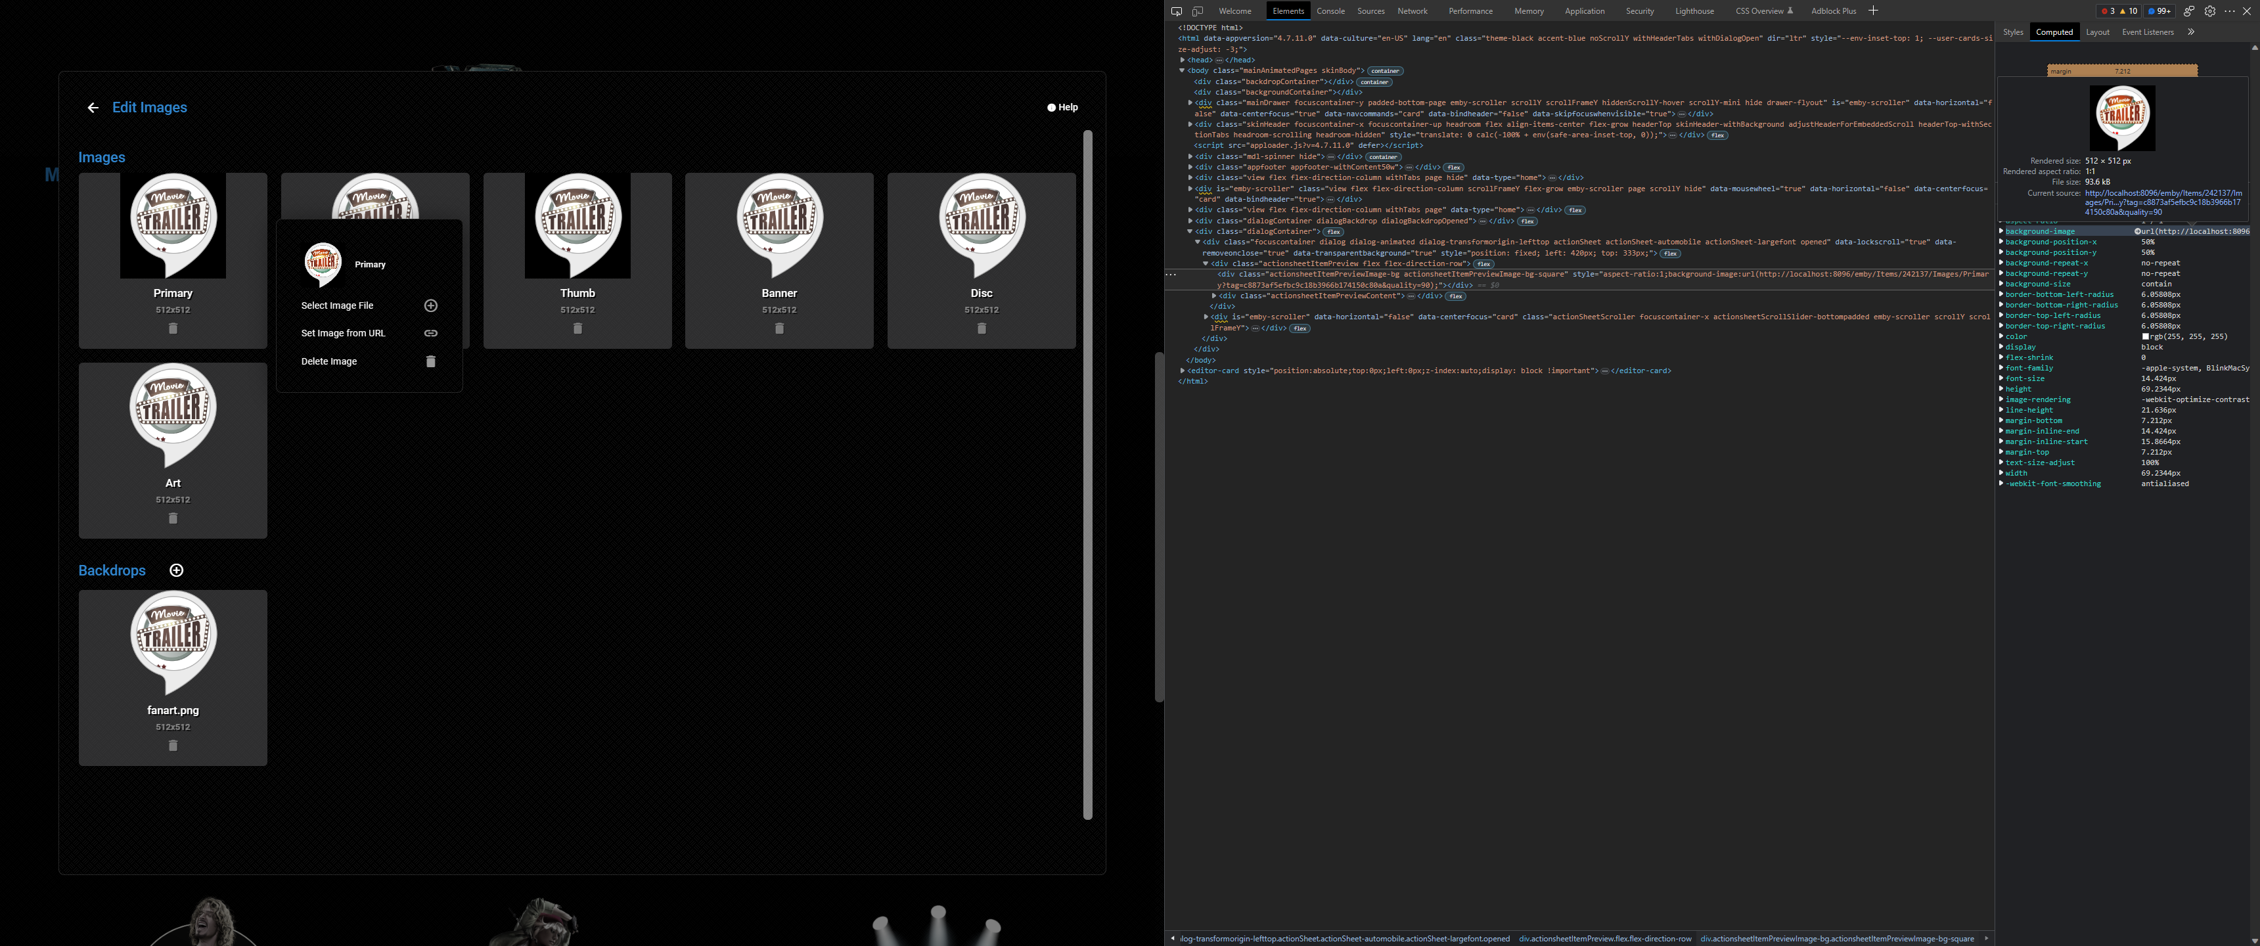Expand the head element node
This screenshot has height=946, width=2260.
pos(1183,60)
